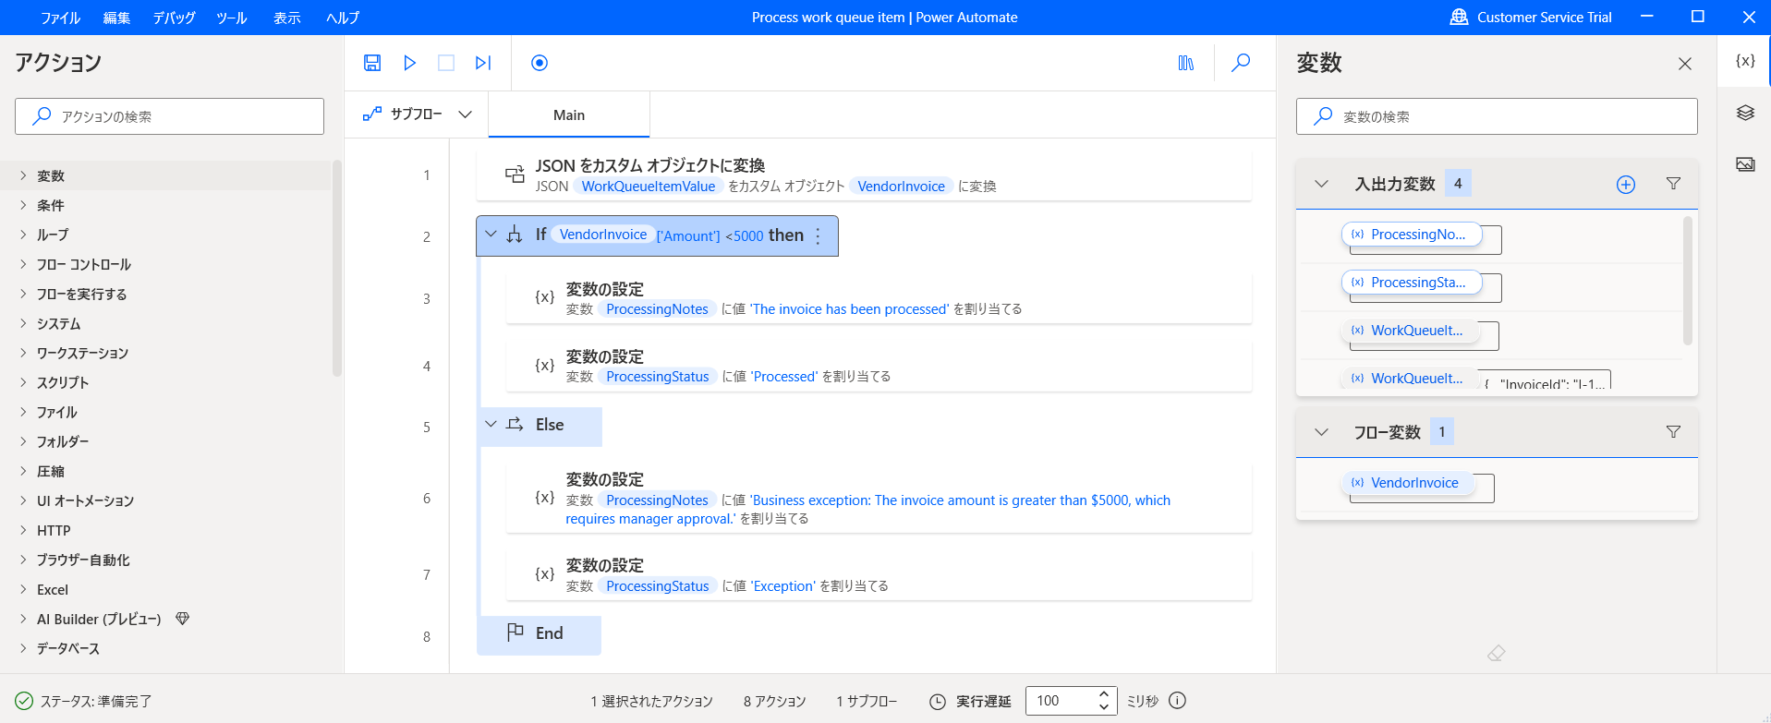Run next action step icon
1771x723 pixels.
click(x=483, y=63)
